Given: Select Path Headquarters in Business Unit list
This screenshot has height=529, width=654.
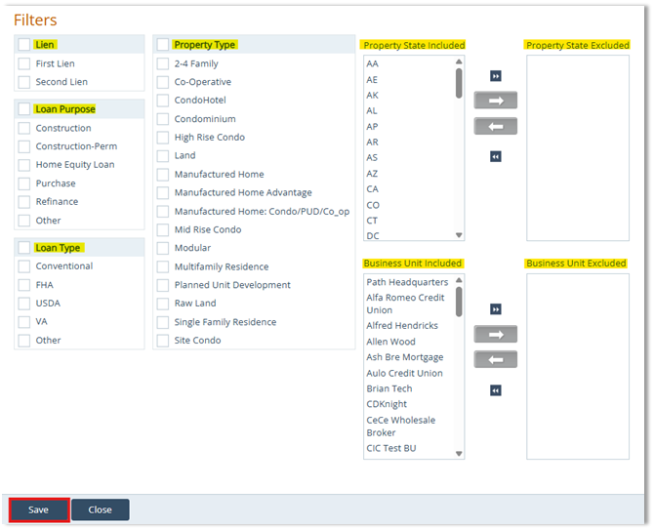Looking at the screenshot, I should [404, 282].
